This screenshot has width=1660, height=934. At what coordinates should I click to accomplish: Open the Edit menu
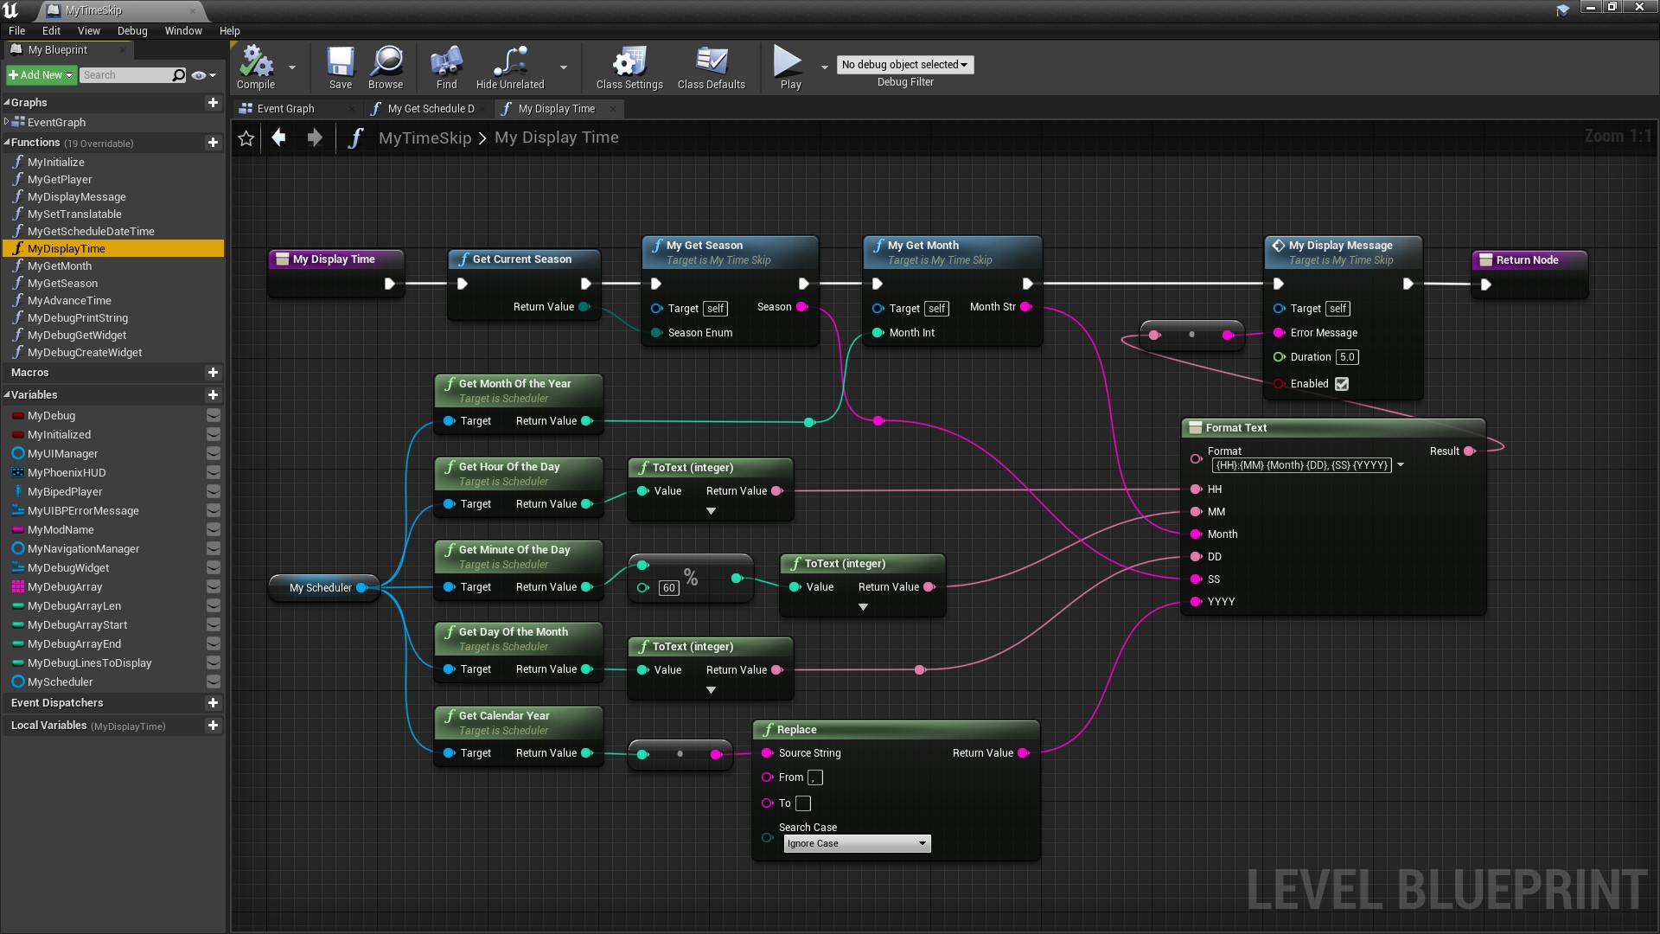click(x=51, y=30)
